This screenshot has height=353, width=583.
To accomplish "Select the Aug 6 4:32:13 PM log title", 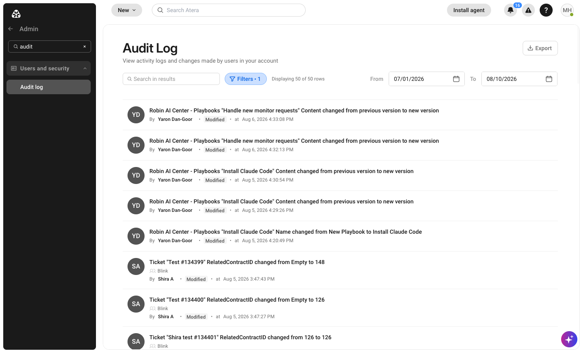I will click(x=294, y=141).
